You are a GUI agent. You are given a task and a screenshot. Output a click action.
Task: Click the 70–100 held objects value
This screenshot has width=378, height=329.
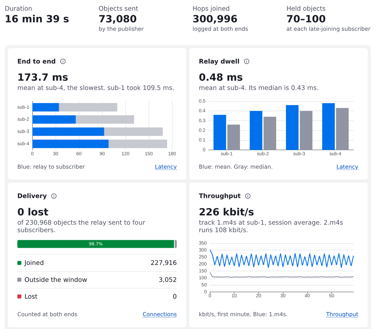point(306,19)
